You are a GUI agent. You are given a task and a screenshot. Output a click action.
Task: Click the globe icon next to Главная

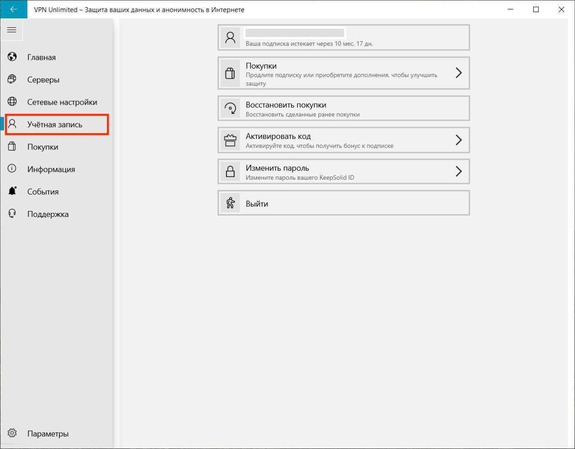(x=12, y=57)
